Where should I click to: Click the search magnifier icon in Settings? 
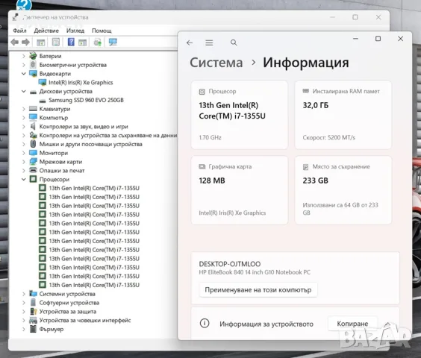click(234, 43)
